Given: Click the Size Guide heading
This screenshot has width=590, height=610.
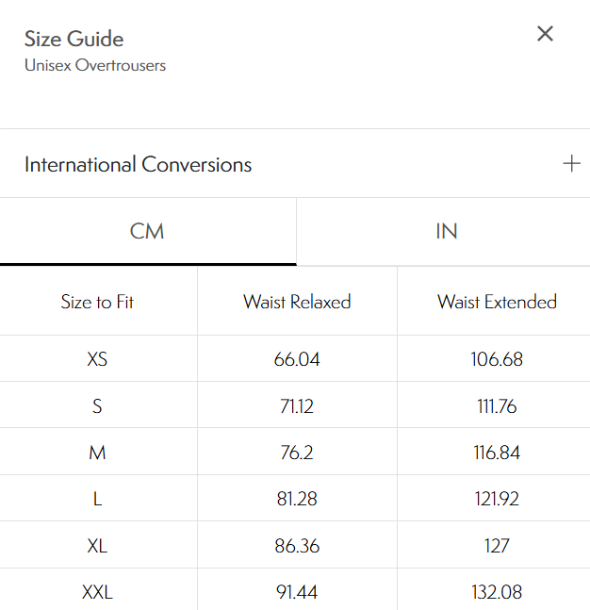Looking at the screenshot, I should (74, 39).
